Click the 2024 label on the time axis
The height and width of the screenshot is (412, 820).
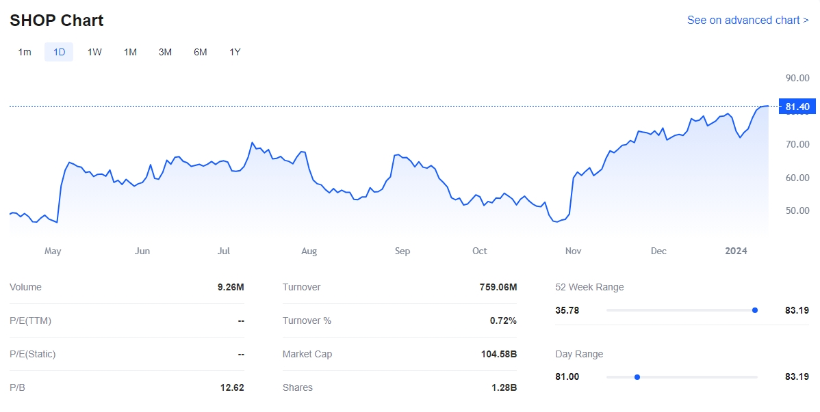pyautogui.click(x=736, y=251)
